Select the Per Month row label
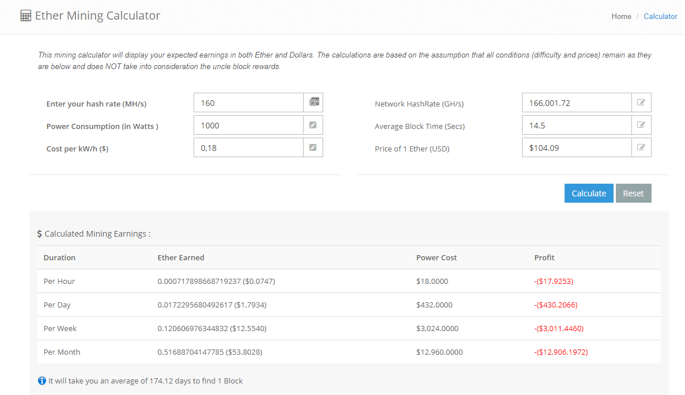 click(x=62, y=352)
